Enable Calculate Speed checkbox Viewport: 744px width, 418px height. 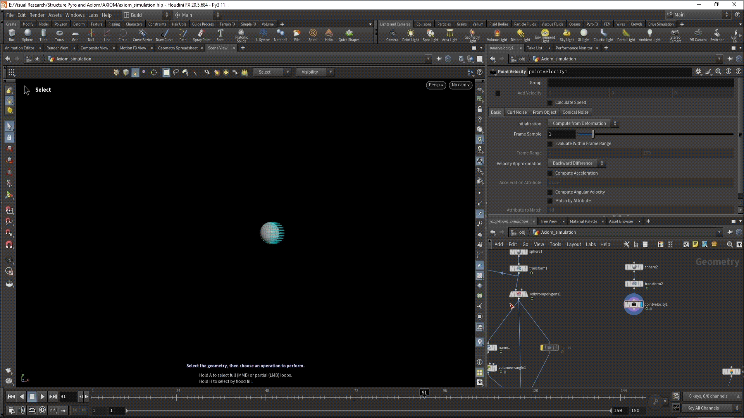[x=550, y=103]
